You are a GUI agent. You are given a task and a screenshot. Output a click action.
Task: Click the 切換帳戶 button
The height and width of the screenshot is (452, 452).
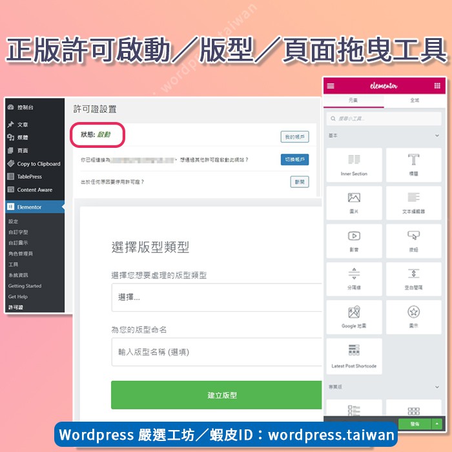click(294, 159)
